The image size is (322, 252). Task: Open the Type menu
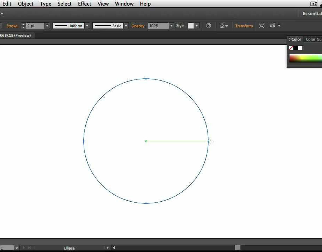point(45,4)
